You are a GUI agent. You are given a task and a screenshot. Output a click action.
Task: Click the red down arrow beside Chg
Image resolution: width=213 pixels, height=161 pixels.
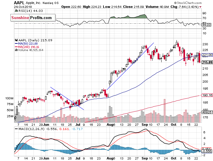(x=201, y=7)
